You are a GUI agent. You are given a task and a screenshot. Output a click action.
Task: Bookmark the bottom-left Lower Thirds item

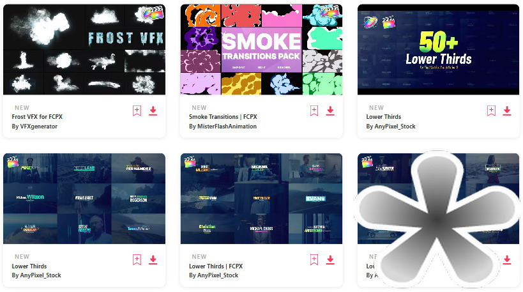pos(137,259)
